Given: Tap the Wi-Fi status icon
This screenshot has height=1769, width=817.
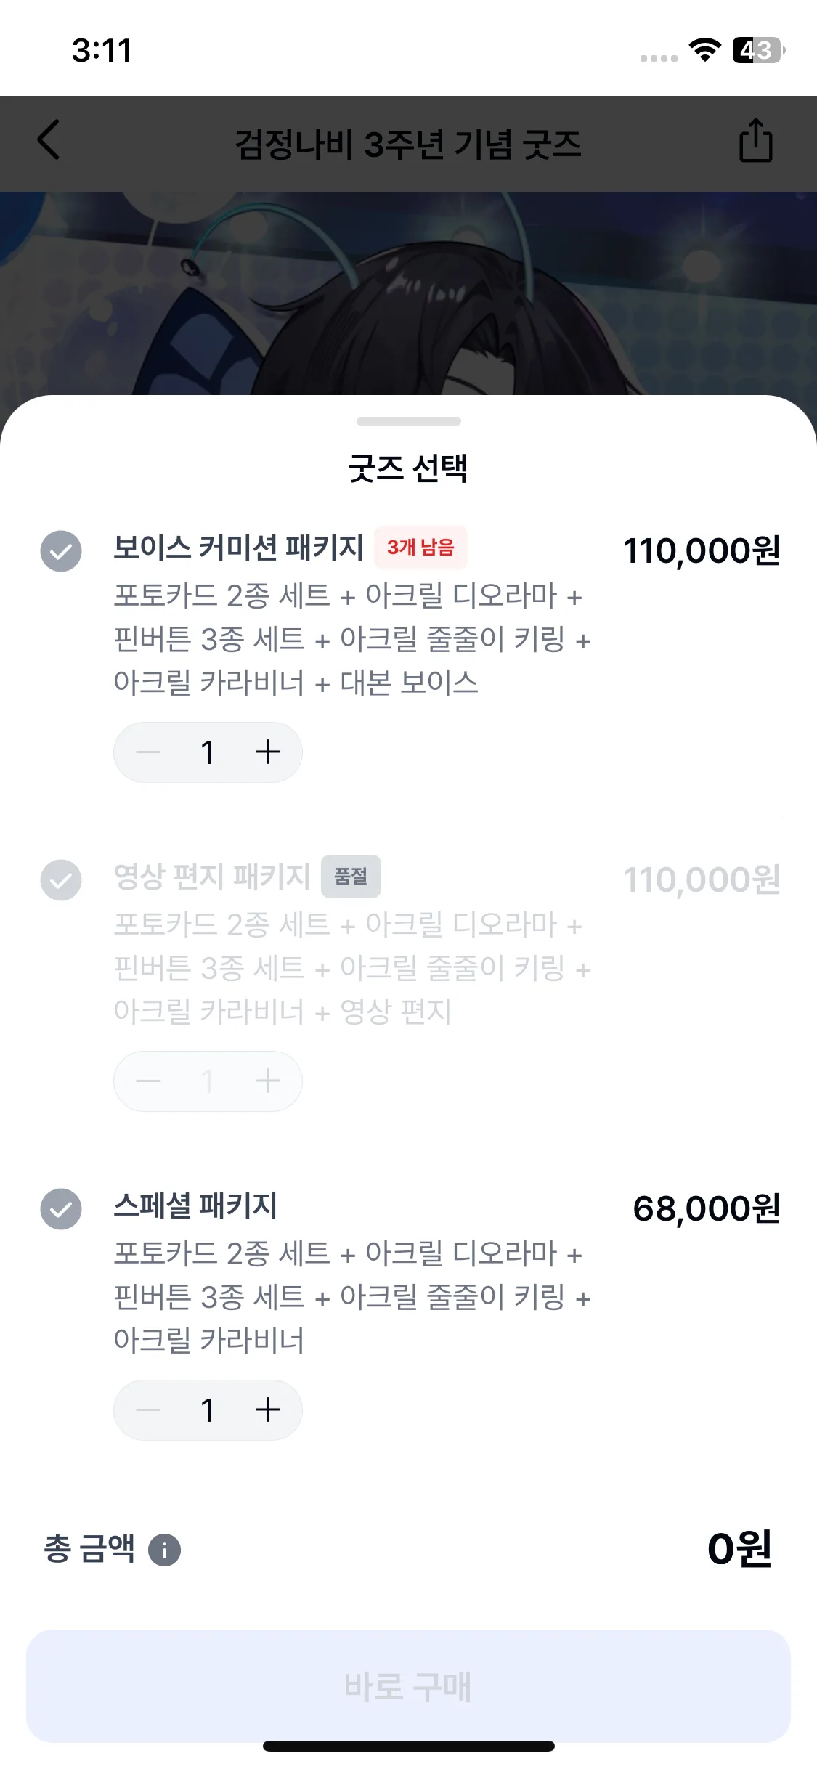Looking at the screenshot, I should tap(704, 50).
